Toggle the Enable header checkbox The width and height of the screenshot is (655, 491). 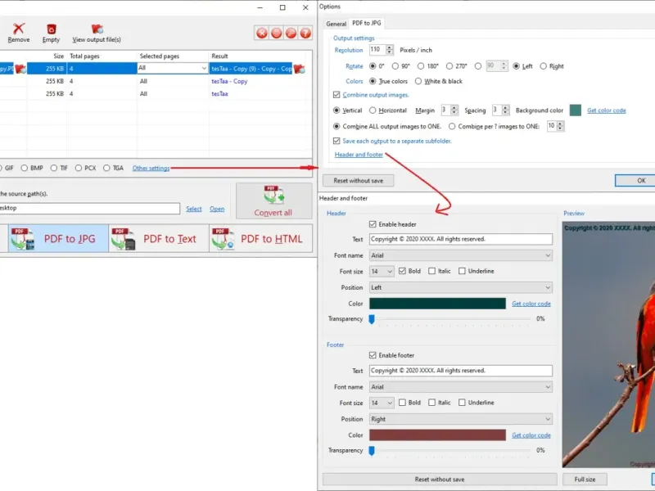pos(373,224)
